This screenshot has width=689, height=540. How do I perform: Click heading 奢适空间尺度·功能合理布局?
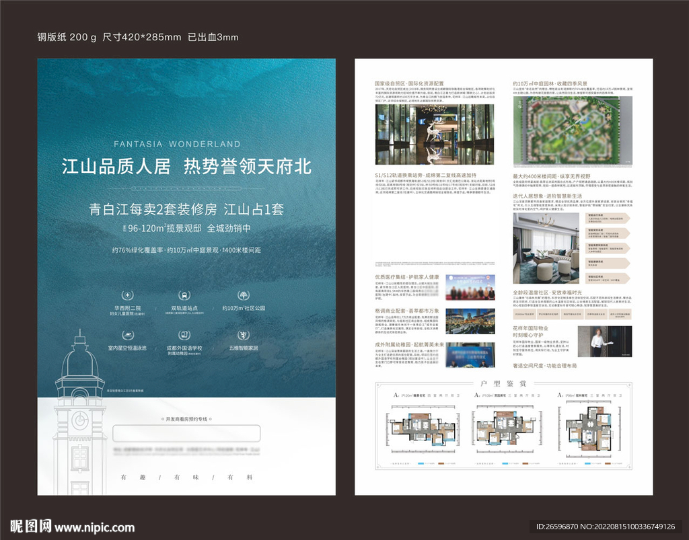(x=545, y=366)
